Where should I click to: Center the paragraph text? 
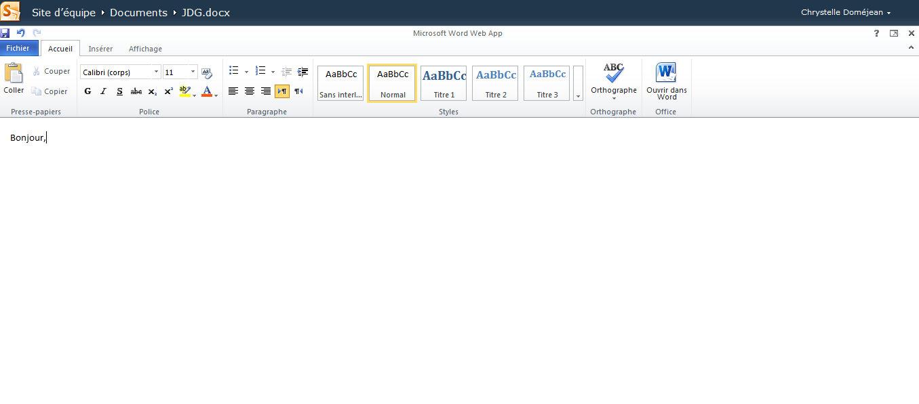click(250, 91)
